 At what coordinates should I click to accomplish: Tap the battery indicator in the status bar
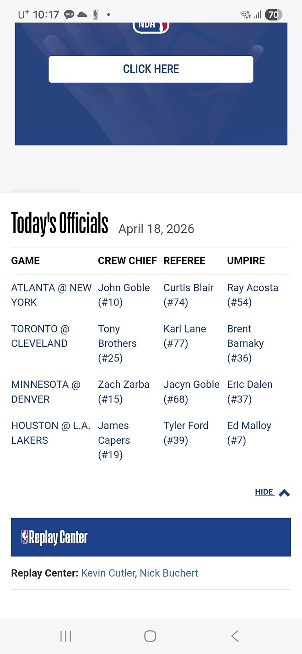click(x=273, y=15)
